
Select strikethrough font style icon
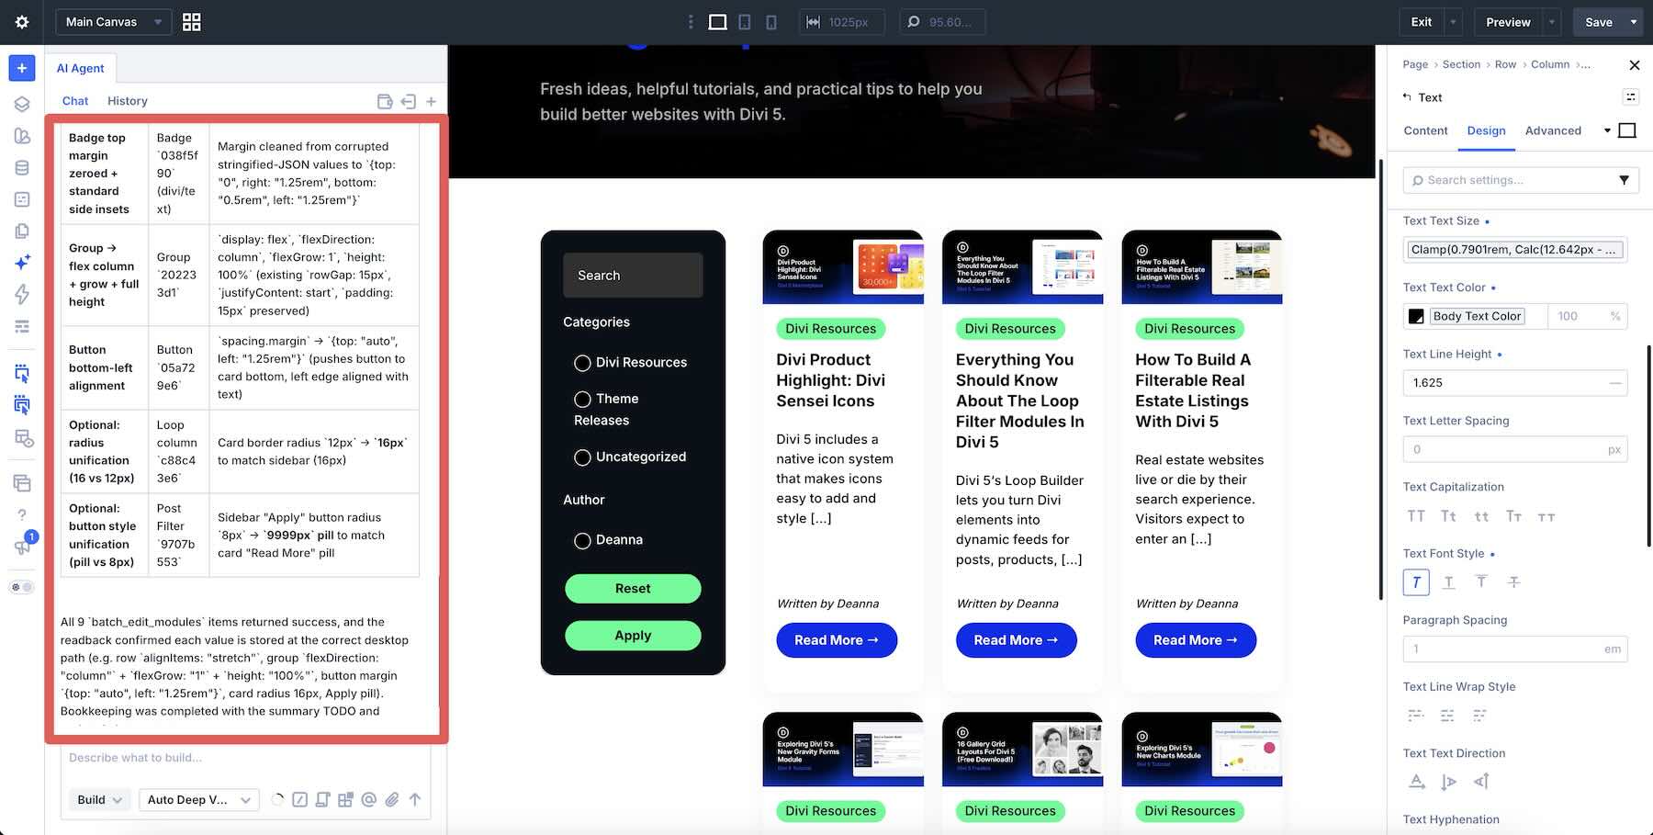(1514, 581)
